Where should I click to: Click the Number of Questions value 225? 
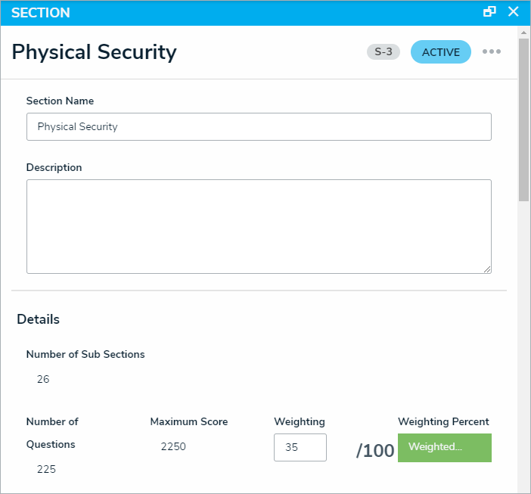click(46, 469)
